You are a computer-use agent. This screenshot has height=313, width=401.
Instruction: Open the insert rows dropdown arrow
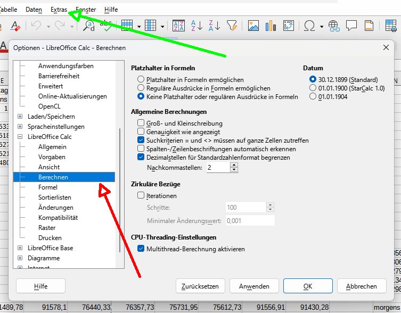click(139, 26)
